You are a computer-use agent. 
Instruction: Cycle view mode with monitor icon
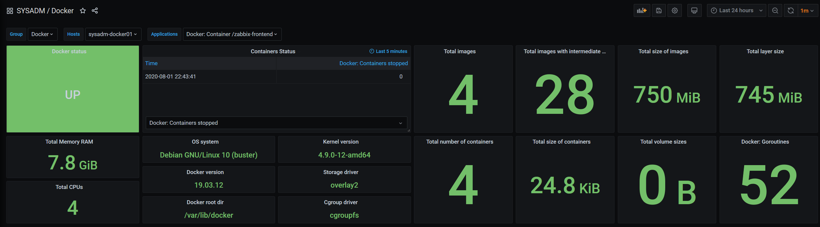point(694,11)
